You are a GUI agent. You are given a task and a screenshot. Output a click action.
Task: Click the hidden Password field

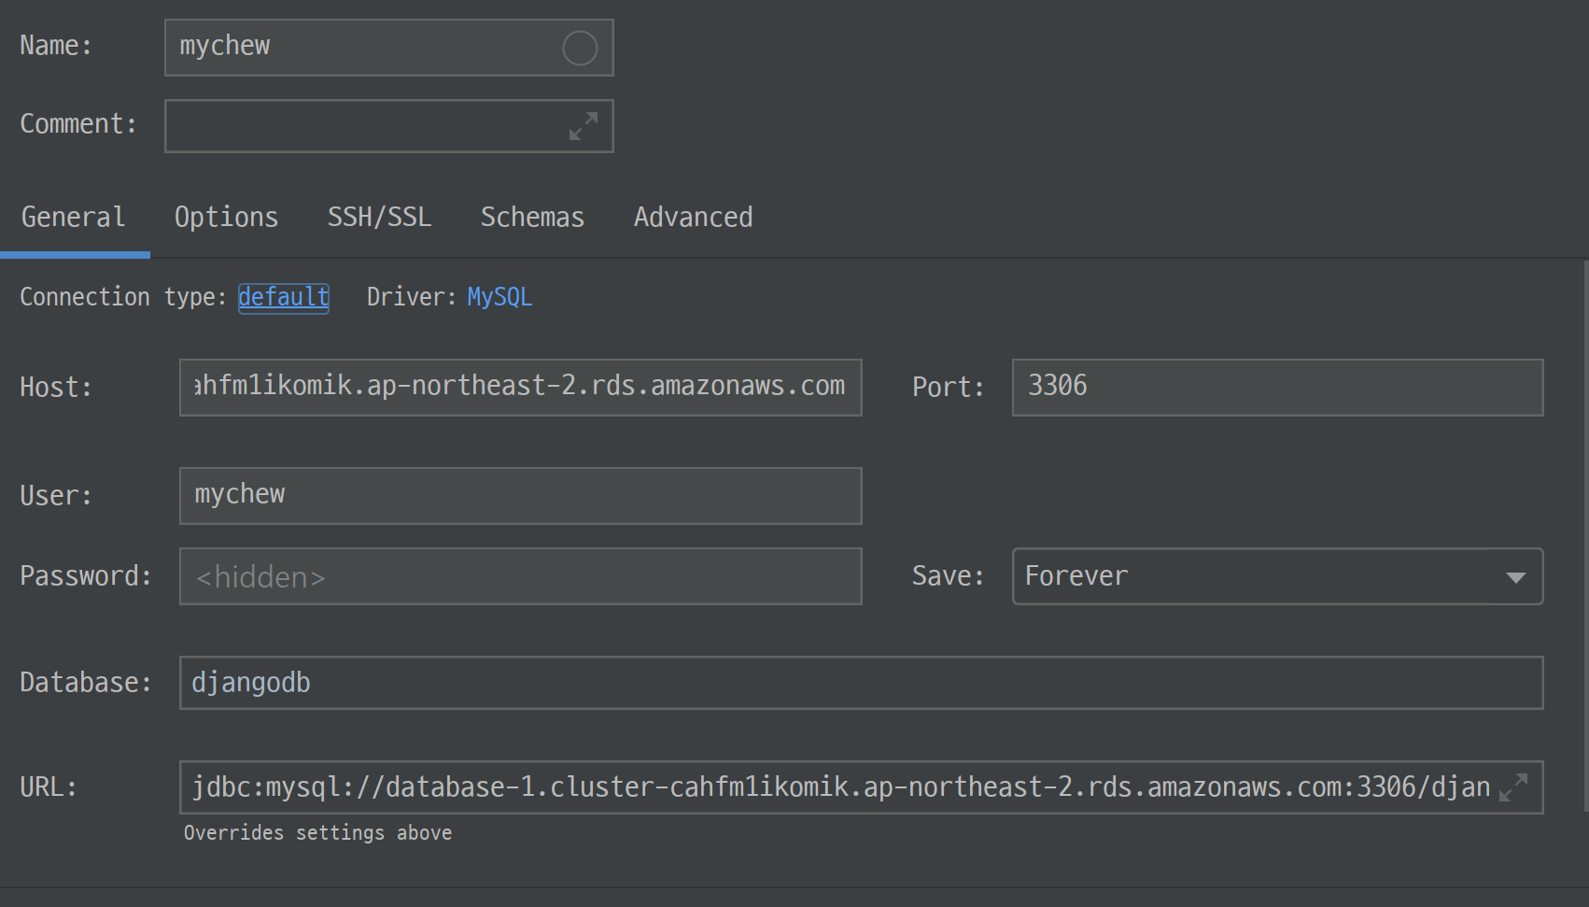click(x=521, y=576)
